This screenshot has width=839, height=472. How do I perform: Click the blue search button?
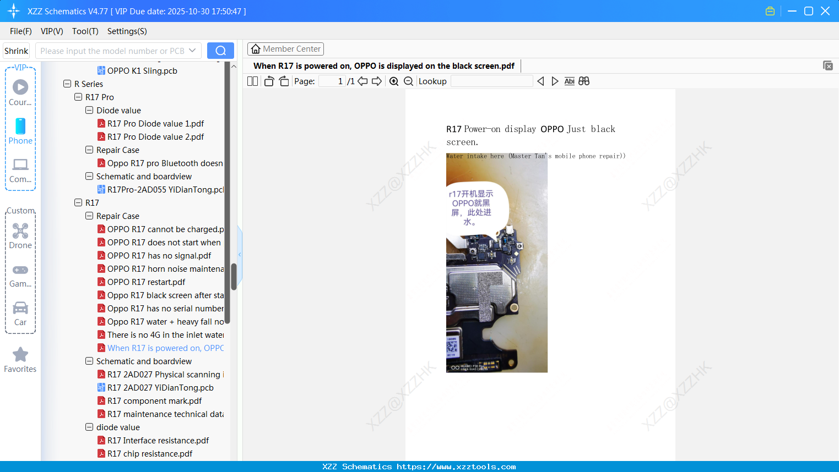pyautogui.click(x=220, y=51)
